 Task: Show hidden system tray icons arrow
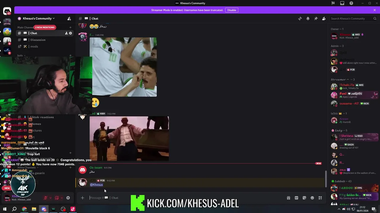pos(339,209)
